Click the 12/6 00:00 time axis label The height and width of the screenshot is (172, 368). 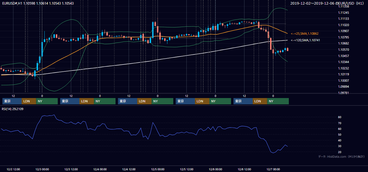tap(215, 169)
